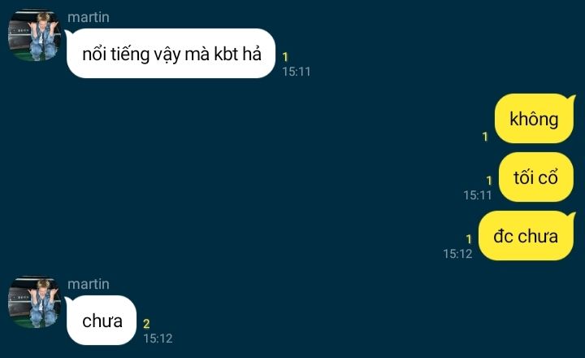585x358 pixels.
Task: Select the yellow 'đc chưa' message bubble
Action: (x=526, y=236)
